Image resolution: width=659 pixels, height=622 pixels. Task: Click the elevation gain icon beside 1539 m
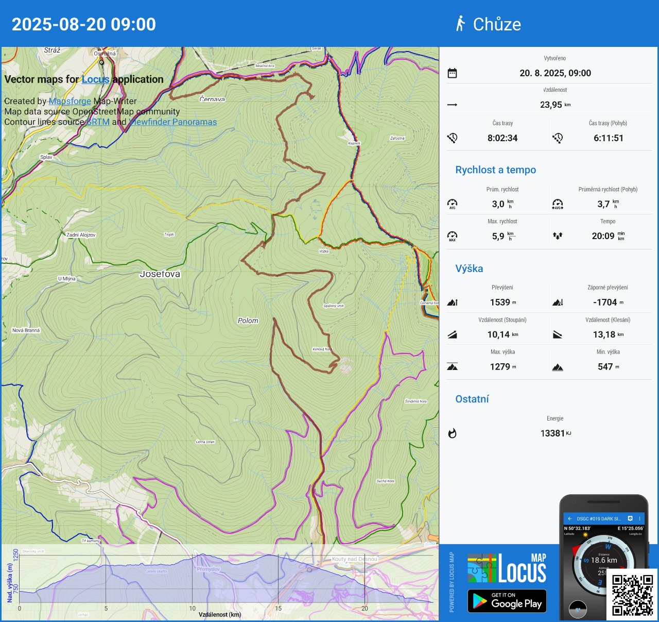[452, 302]
